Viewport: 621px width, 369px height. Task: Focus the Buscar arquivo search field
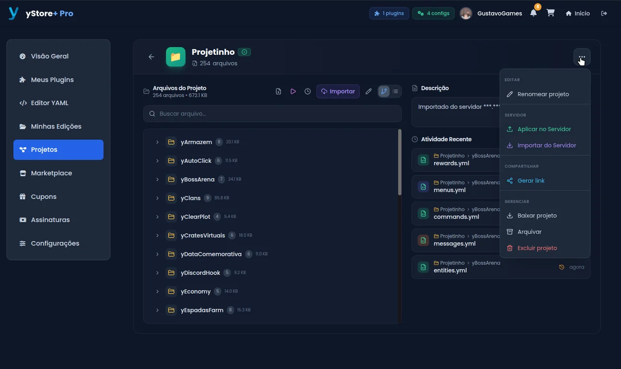tap(273, 114)
